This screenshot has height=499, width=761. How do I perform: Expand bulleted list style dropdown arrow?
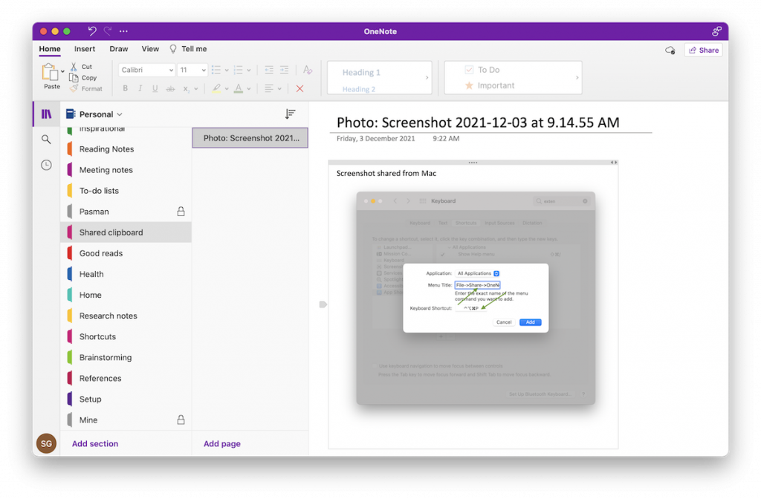pos(227,71)
